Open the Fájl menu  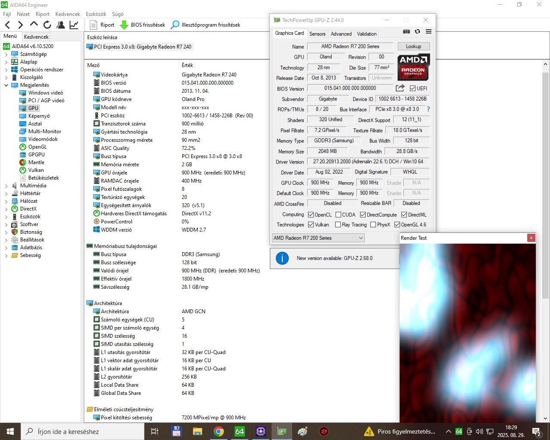7,14
